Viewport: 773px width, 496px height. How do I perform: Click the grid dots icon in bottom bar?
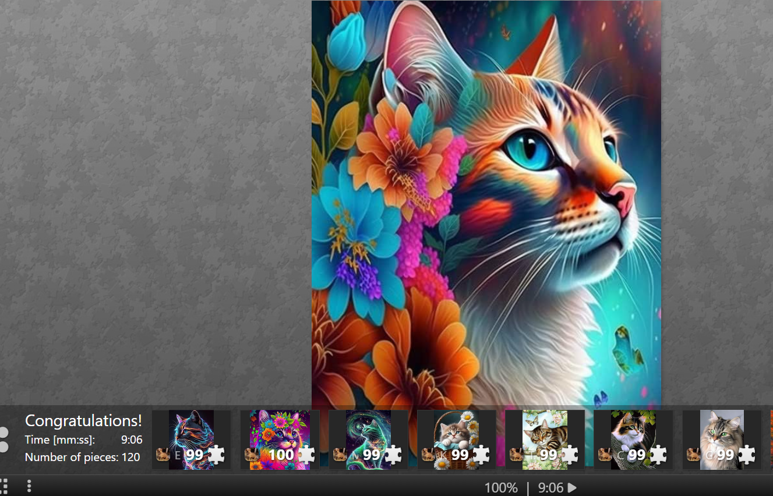point(3,486)
